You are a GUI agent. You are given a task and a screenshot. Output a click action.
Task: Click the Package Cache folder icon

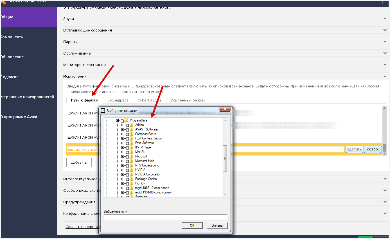(132, 179)
